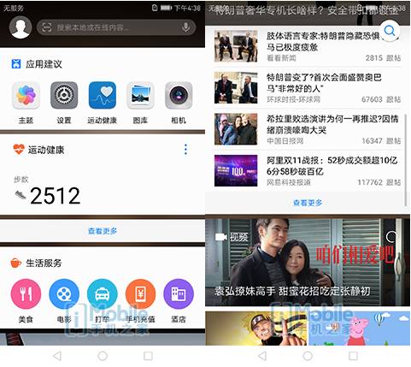
Task: Open the 主题 themes app
Action: [x=26, y=96]
